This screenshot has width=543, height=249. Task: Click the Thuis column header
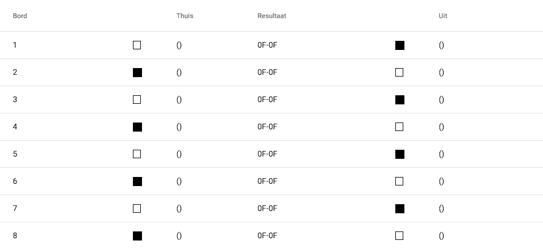pyautogui.click(x=185, y=16)
